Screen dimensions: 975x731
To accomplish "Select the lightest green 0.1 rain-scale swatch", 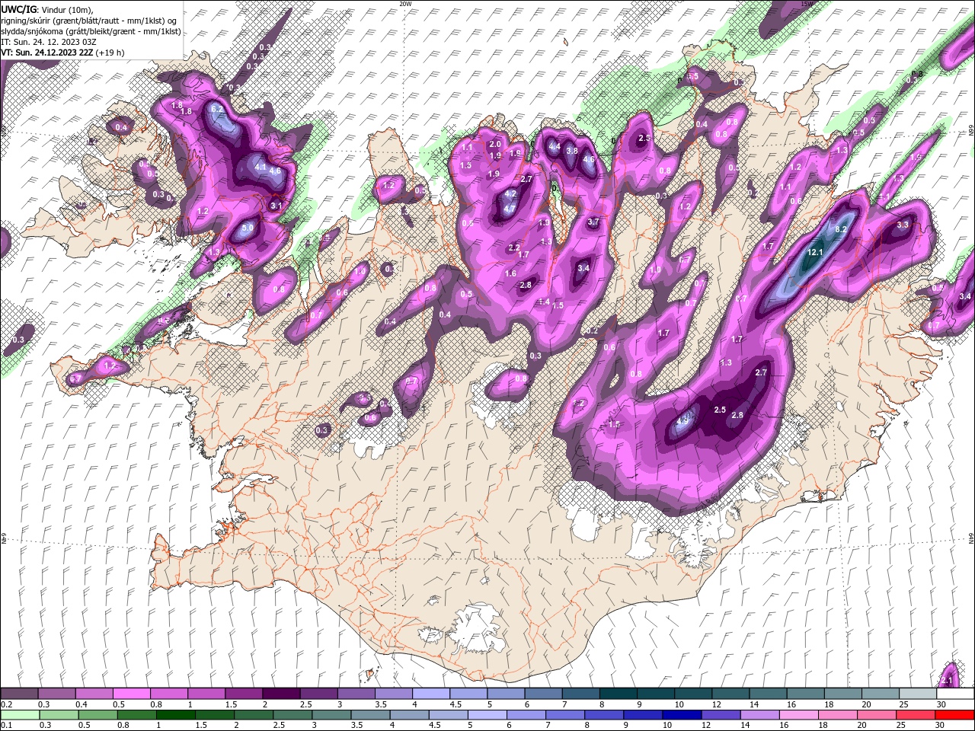I will (x=20, y=715).
